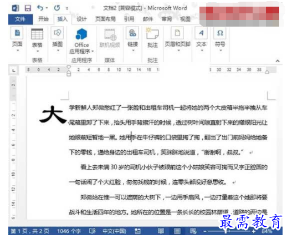Screen dimensions: 287x239
Task: Click the 联机视频 (Online Video) icon
Action: click(x=110, y=34)
